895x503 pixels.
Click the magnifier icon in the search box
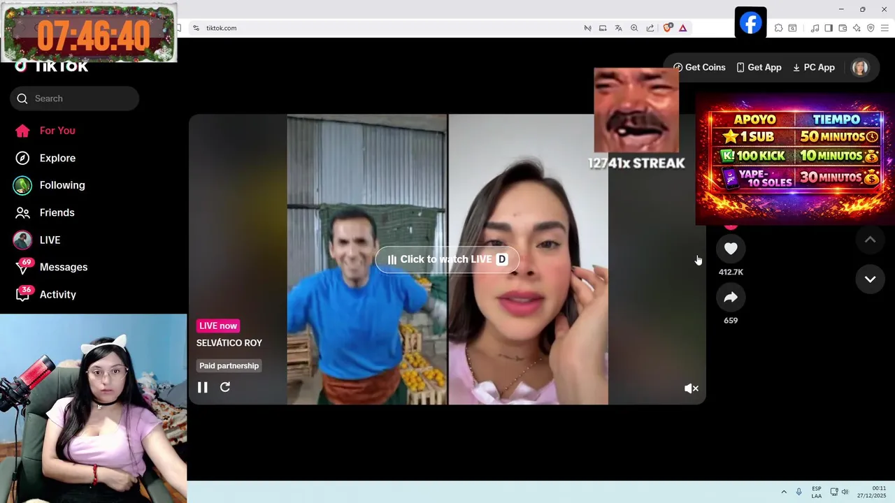tap(22, 99)
